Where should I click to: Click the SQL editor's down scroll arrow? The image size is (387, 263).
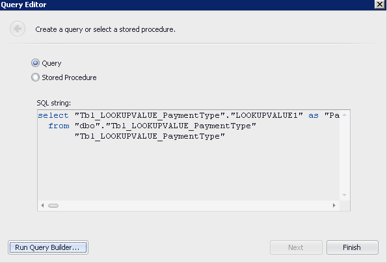pyautogui.click(x=345, y=195)
